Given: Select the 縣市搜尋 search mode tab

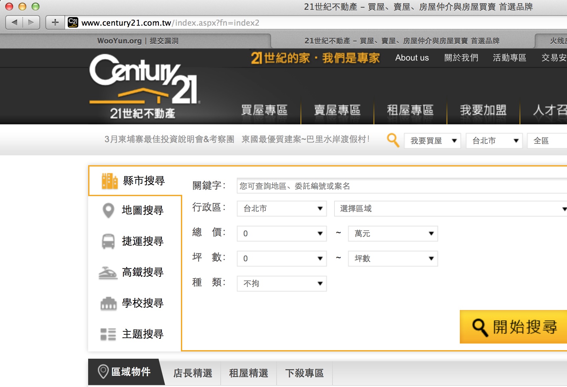Looking at the screenshot, I should tap(135, 181).
